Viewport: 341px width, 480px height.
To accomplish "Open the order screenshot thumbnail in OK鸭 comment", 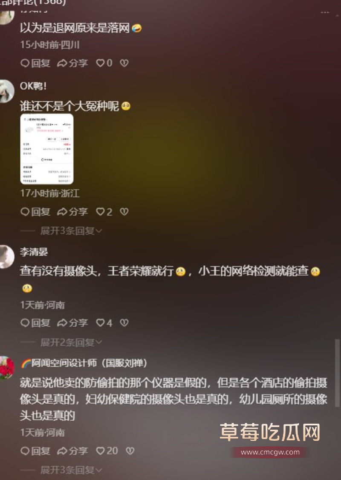I will tap(47, 149).
